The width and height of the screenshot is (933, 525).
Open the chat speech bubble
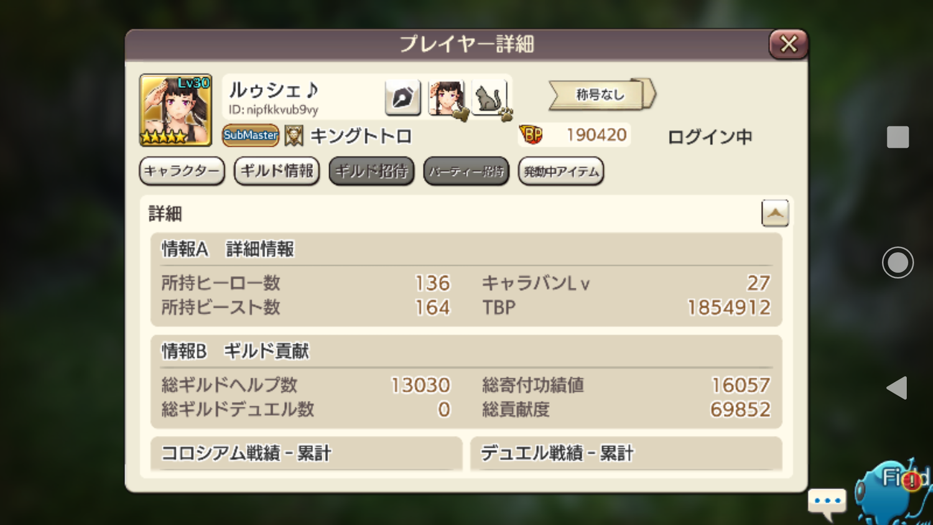[x=827, y=502]
